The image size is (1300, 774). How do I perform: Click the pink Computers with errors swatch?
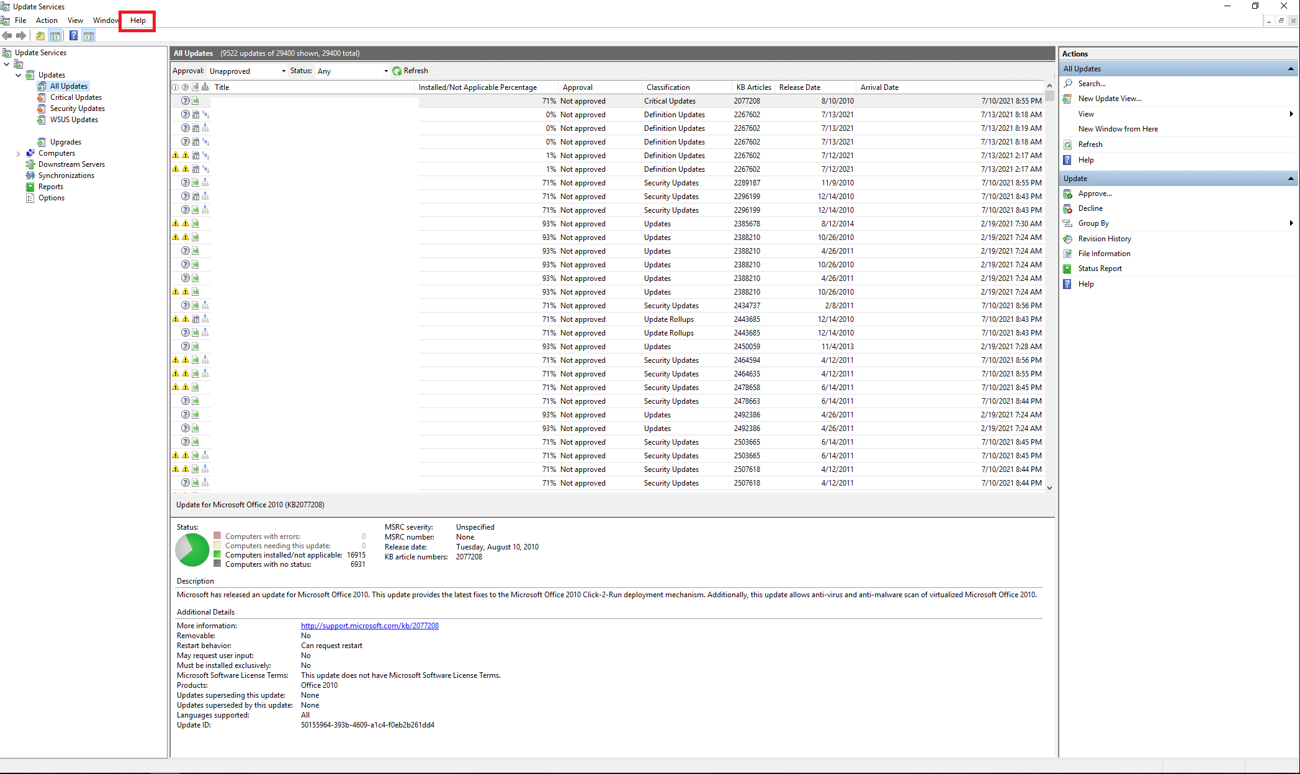(217, 535)
